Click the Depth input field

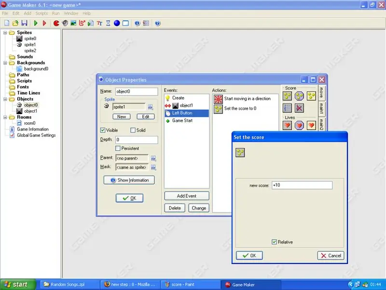[137, 140]
